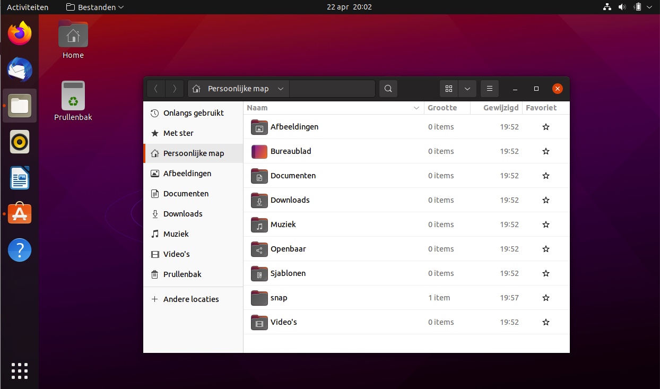Screen dimensions: 660x389
Task: Launch Firefox from the dock
Action: pos(20,34)
